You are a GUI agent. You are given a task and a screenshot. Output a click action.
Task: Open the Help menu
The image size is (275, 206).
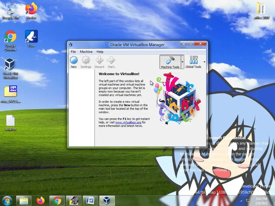coord(100,52)
